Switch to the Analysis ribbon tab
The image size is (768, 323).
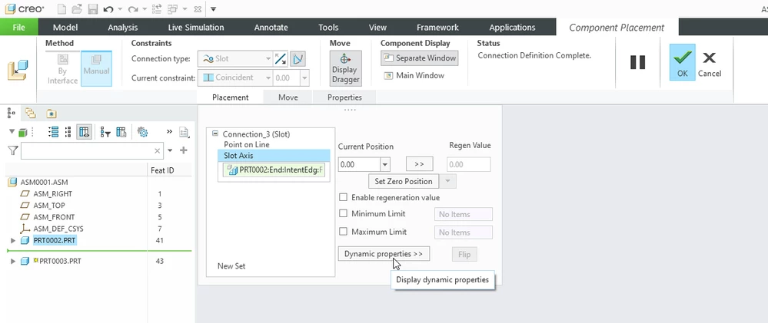[x=122, y=28]
